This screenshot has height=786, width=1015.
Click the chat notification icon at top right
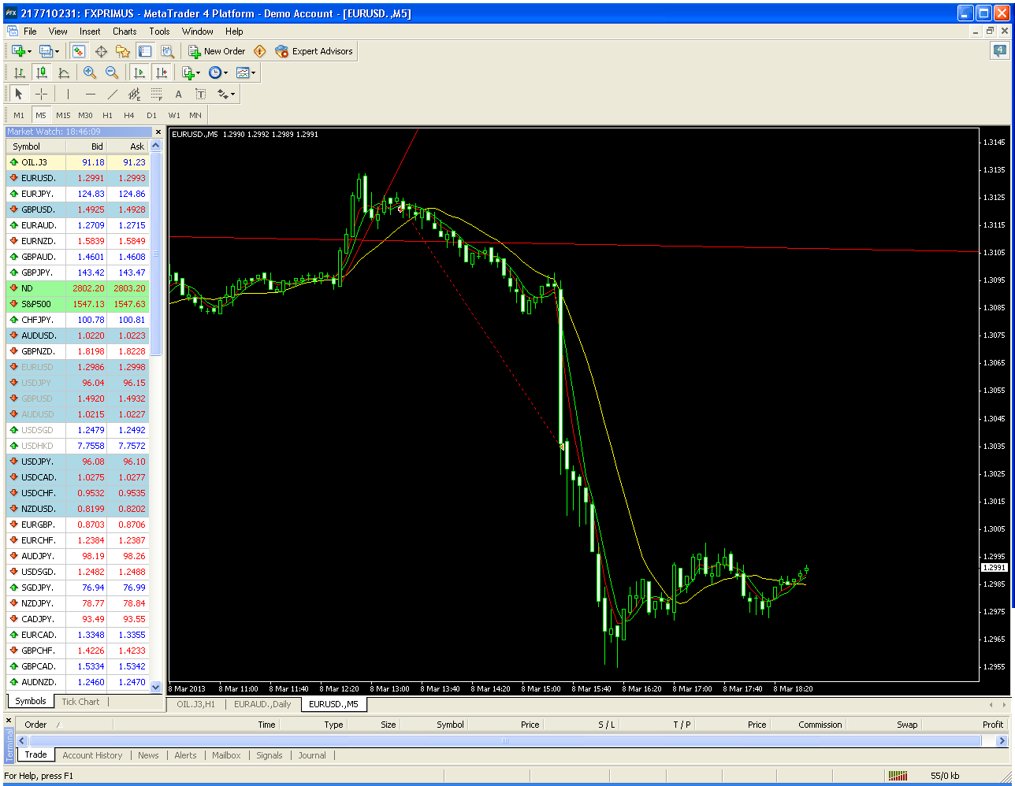click(x=1000, y=50)
